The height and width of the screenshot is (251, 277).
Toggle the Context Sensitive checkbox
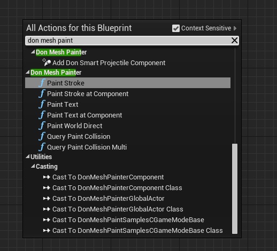176,28
